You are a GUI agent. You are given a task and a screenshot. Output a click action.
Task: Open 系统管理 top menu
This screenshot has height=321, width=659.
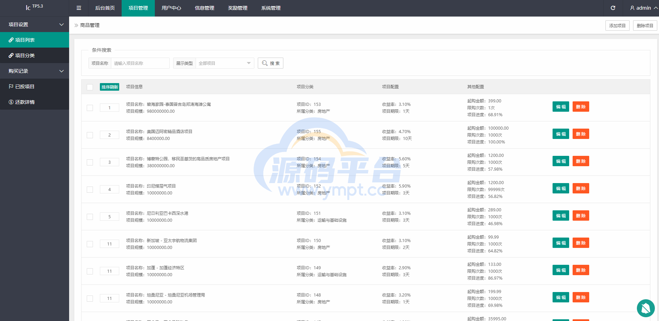coord(271,8)
